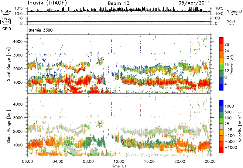Click the '08:00' time axis label
Screen dimensions: 243x168
(88, 162)
